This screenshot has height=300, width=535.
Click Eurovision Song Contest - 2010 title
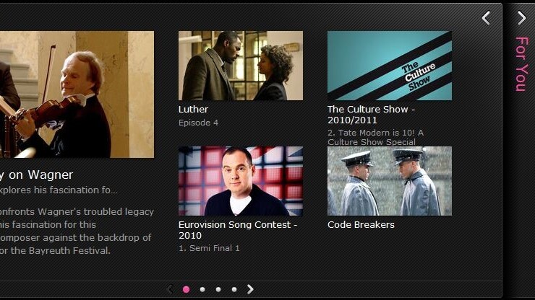[238, 230]
